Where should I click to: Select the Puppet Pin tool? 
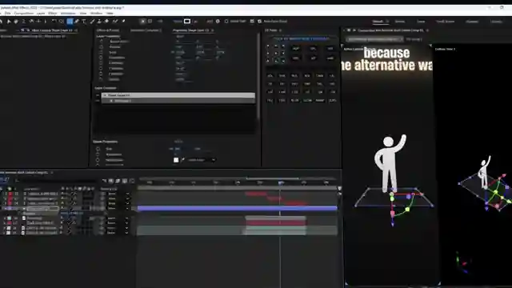[x=123, y=22]
